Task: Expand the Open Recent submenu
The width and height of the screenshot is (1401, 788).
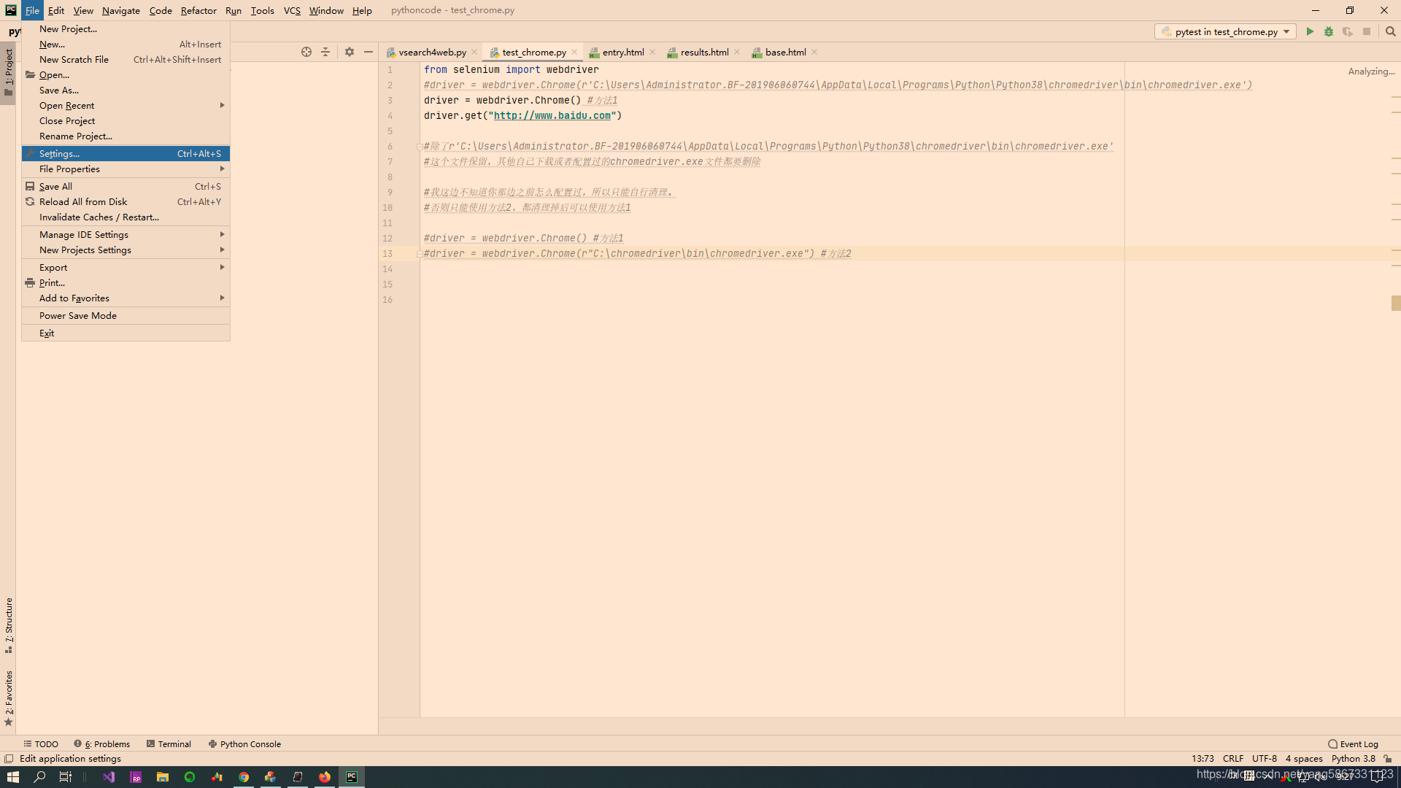Action: pos(126,106)
